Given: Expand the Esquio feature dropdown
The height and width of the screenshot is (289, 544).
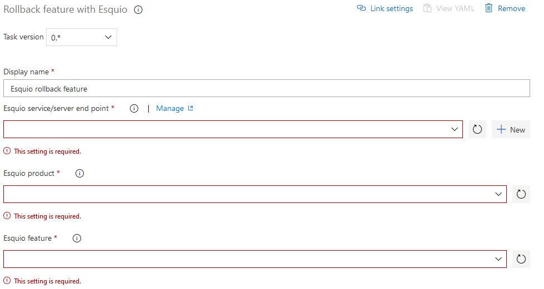Looking at the screenshot, I should tap(255, 259).
